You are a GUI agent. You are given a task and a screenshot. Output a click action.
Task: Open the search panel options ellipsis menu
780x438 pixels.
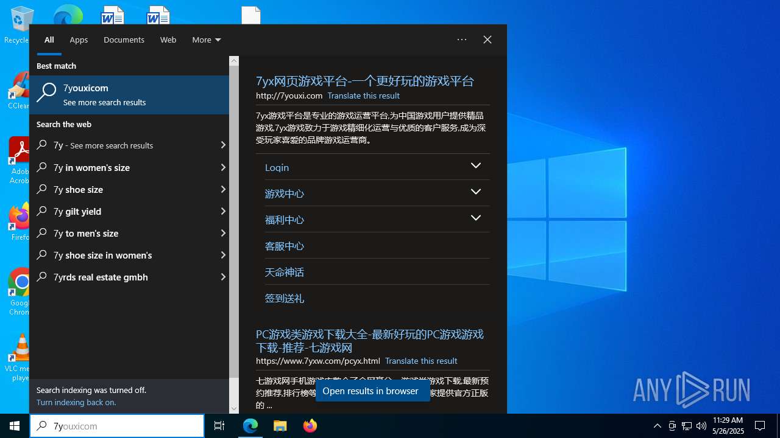462,40
